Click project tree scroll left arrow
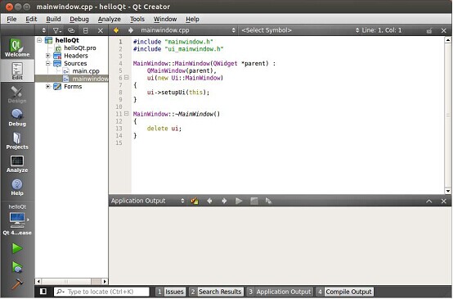This screenshot has height=299, width=453. [38, 281]
